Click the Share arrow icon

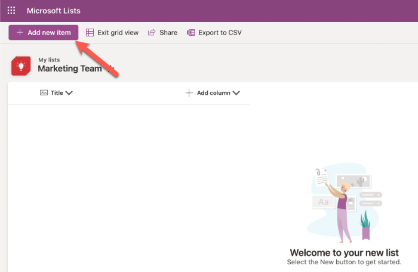coord(152,32)
